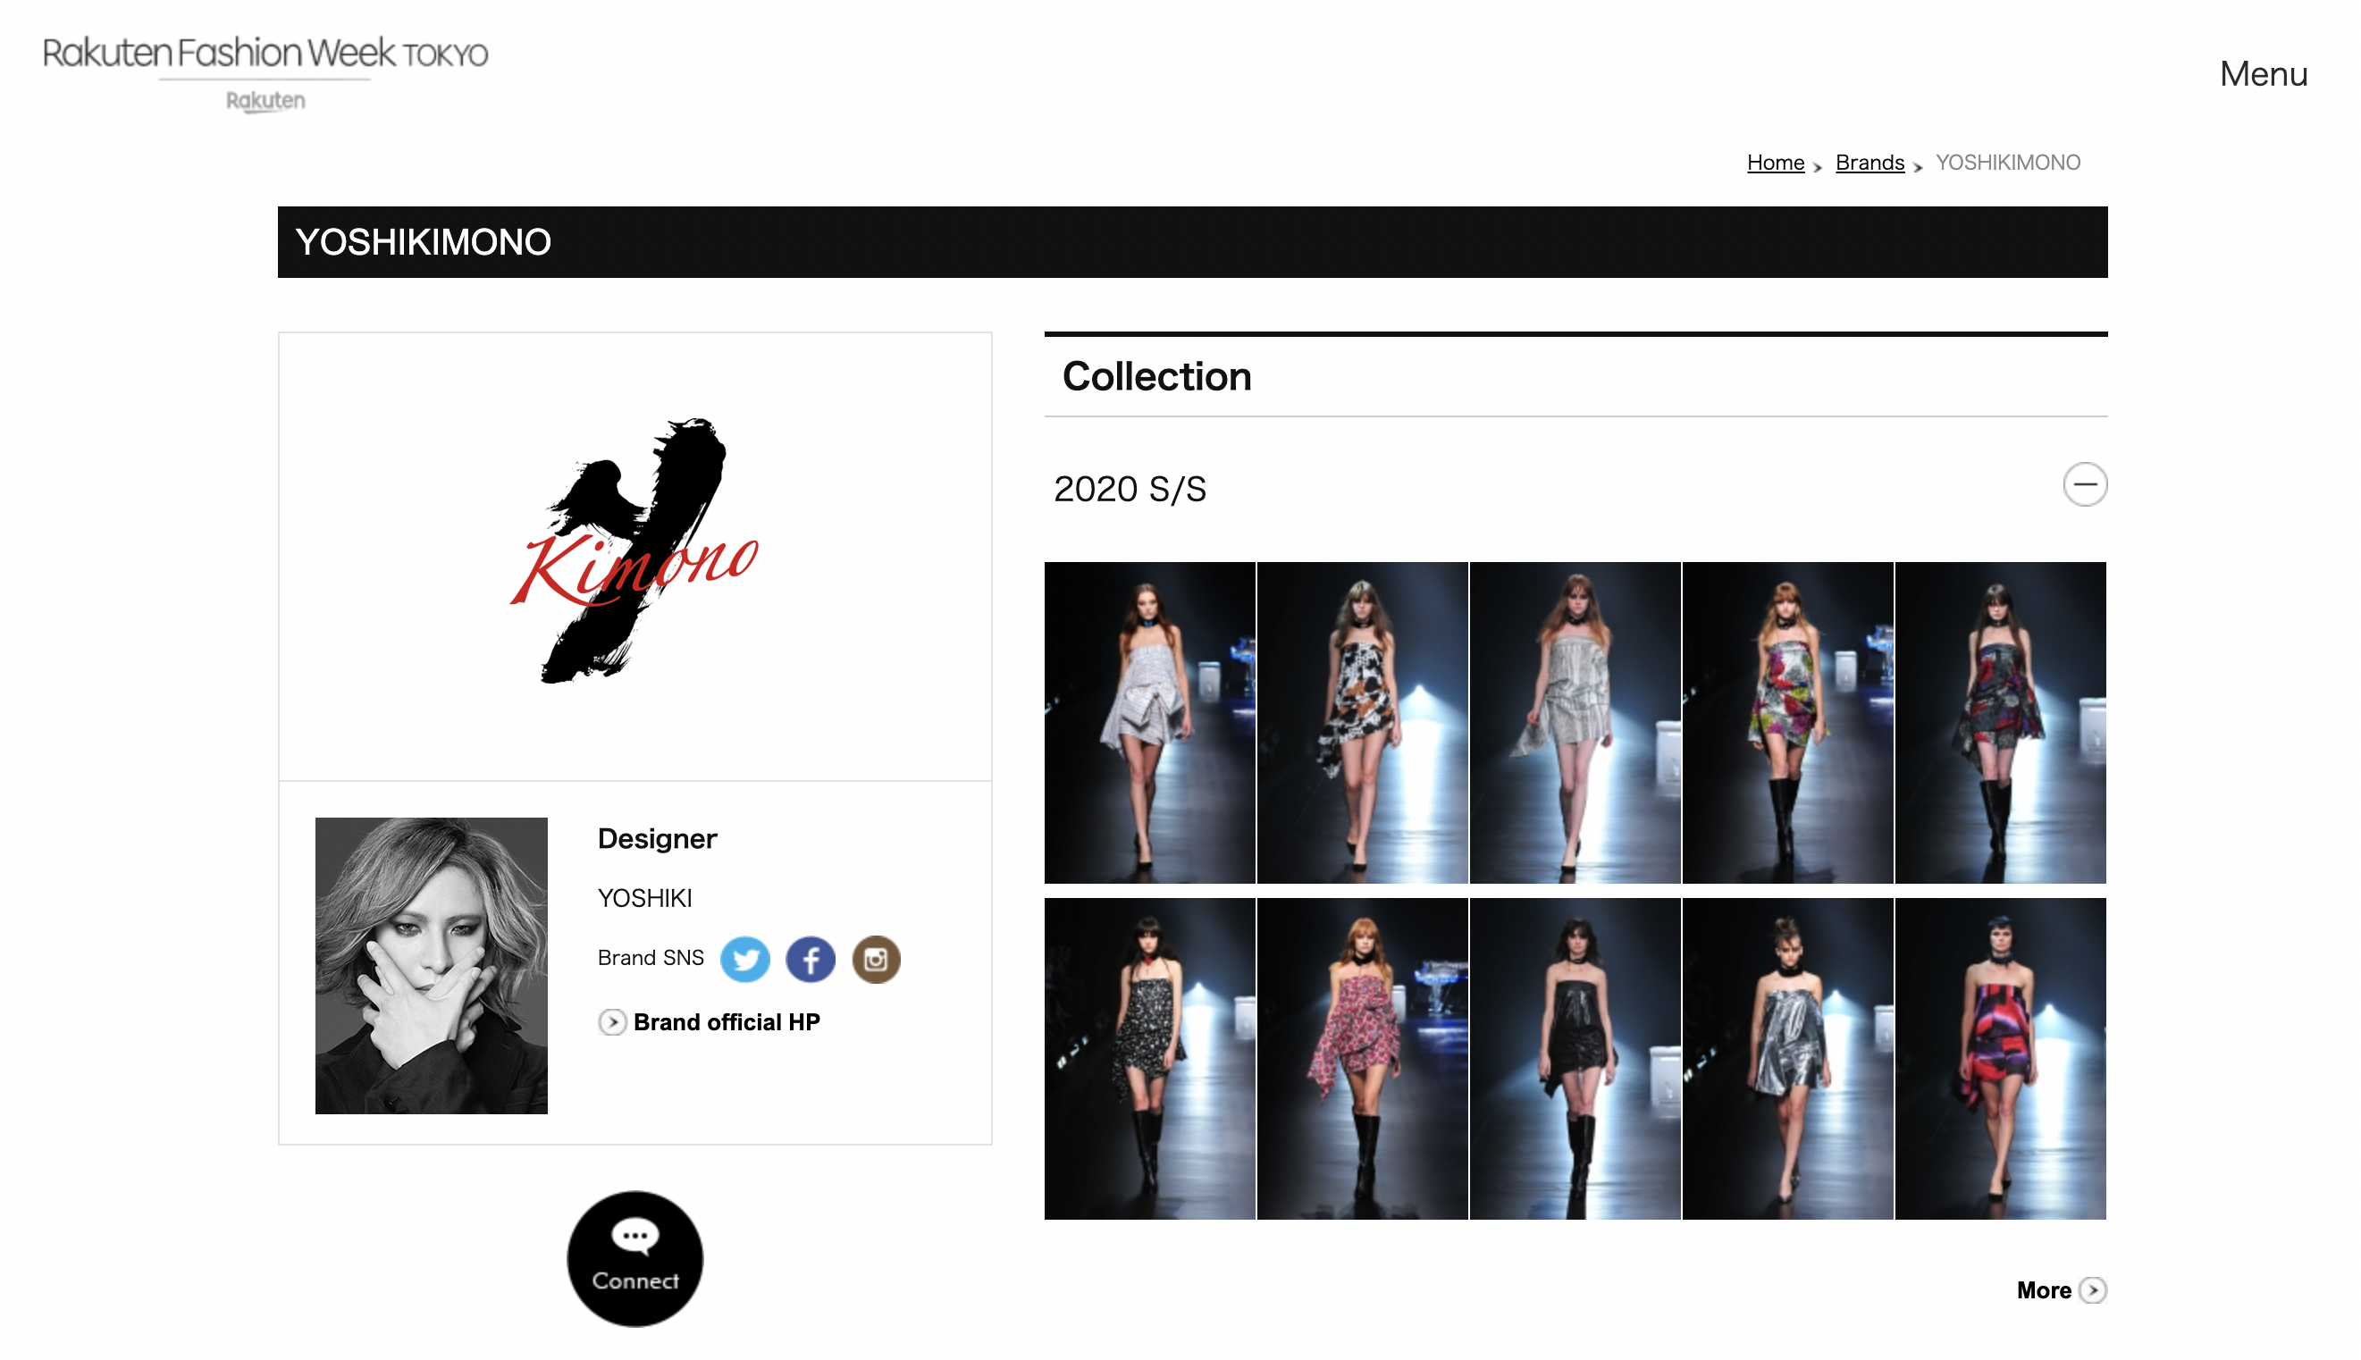Image resolution: width=2361 pixels, height=1360 pixels.
Task: Open the brand's Twitter page
Action: (744, 959)
